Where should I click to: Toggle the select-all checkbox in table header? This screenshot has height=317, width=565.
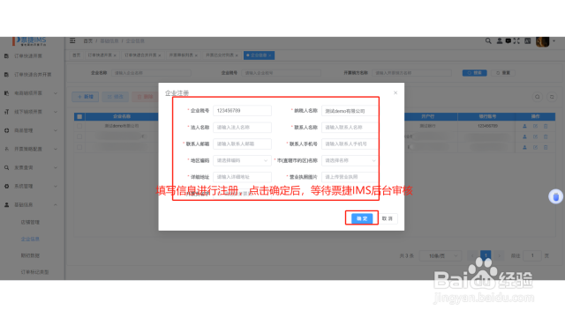[79, 116]
